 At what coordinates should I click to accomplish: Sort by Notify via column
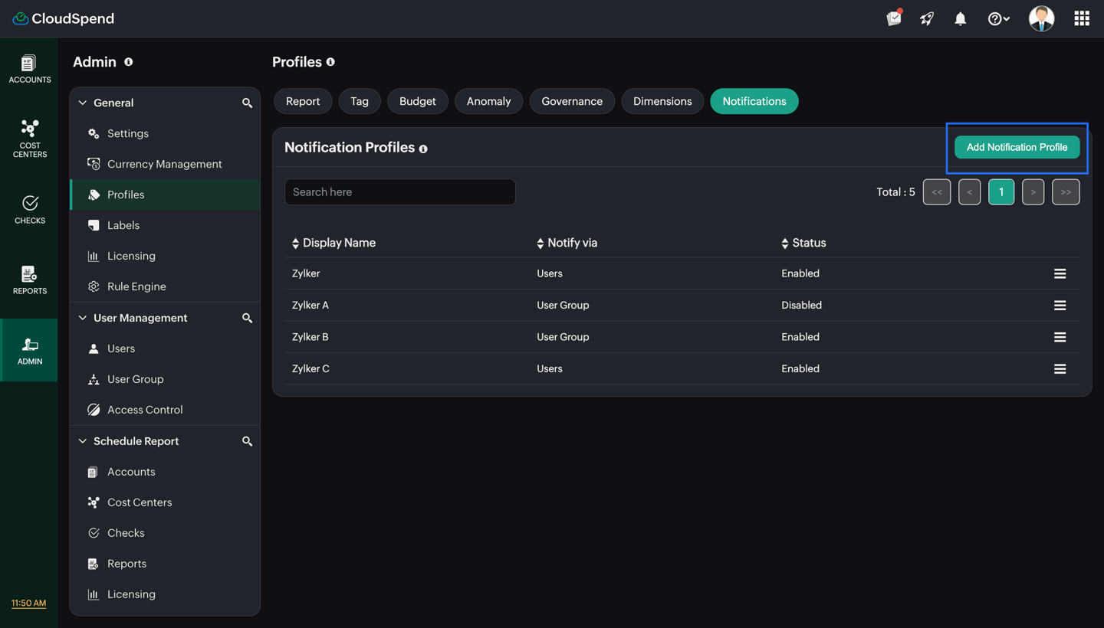click(x=567, y=243)
